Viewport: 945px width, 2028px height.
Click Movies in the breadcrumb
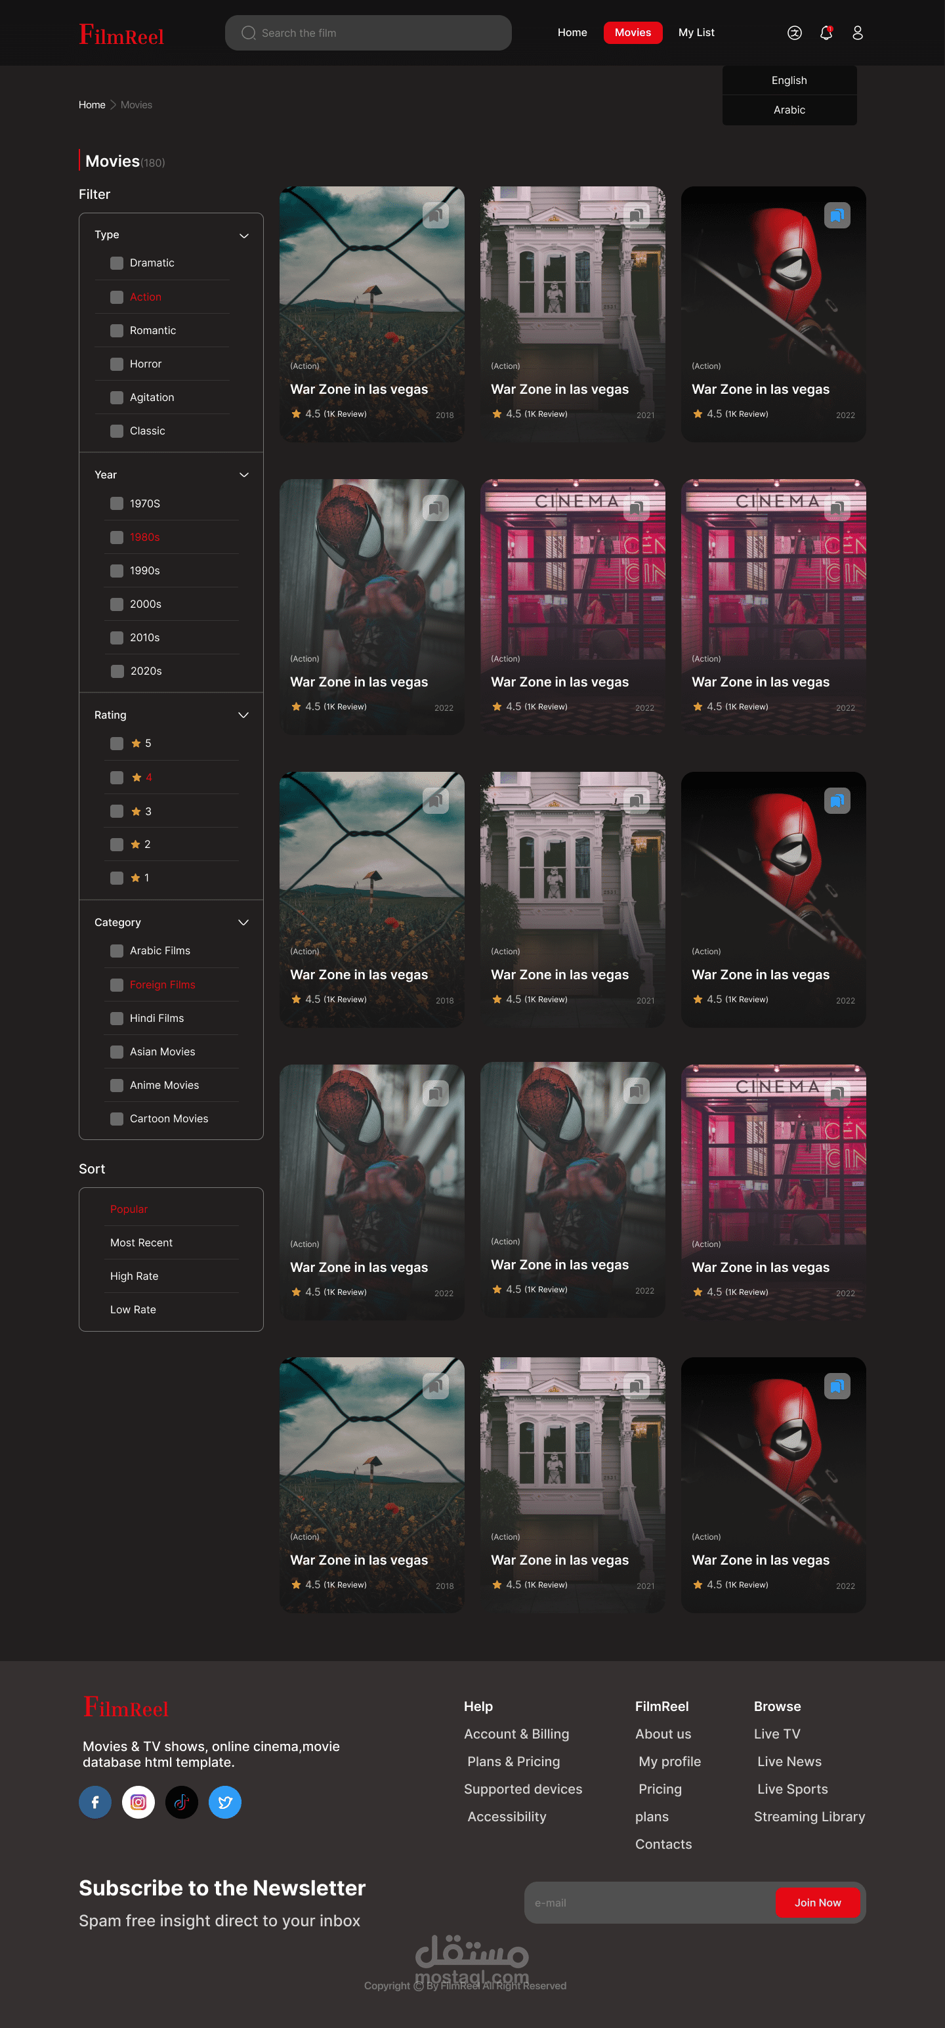tap(136, 105)
